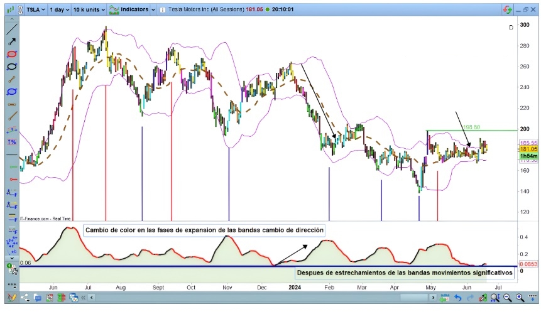The width and height of the screenshot is (541, 319).
Task: Click the scroll left arrow button
Action: click(92, 298)
